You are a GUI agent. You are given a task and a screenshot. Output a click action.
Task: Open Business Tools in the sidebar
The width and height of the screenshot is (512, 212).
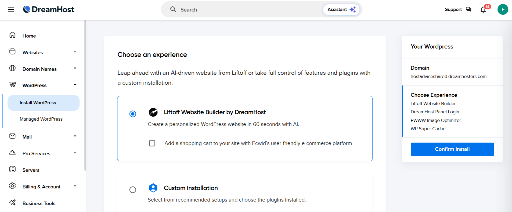pyautogui.click(x=39, y=203)
